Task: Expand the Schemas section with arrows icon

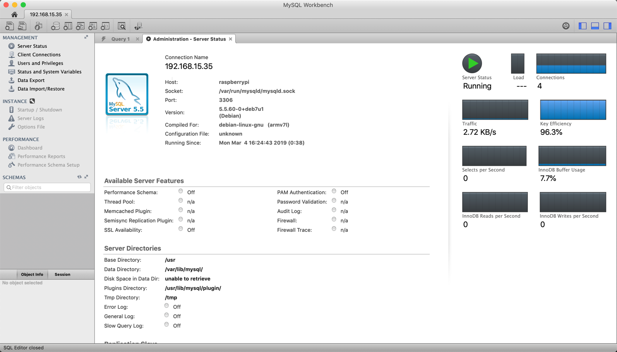Action: 86,177
